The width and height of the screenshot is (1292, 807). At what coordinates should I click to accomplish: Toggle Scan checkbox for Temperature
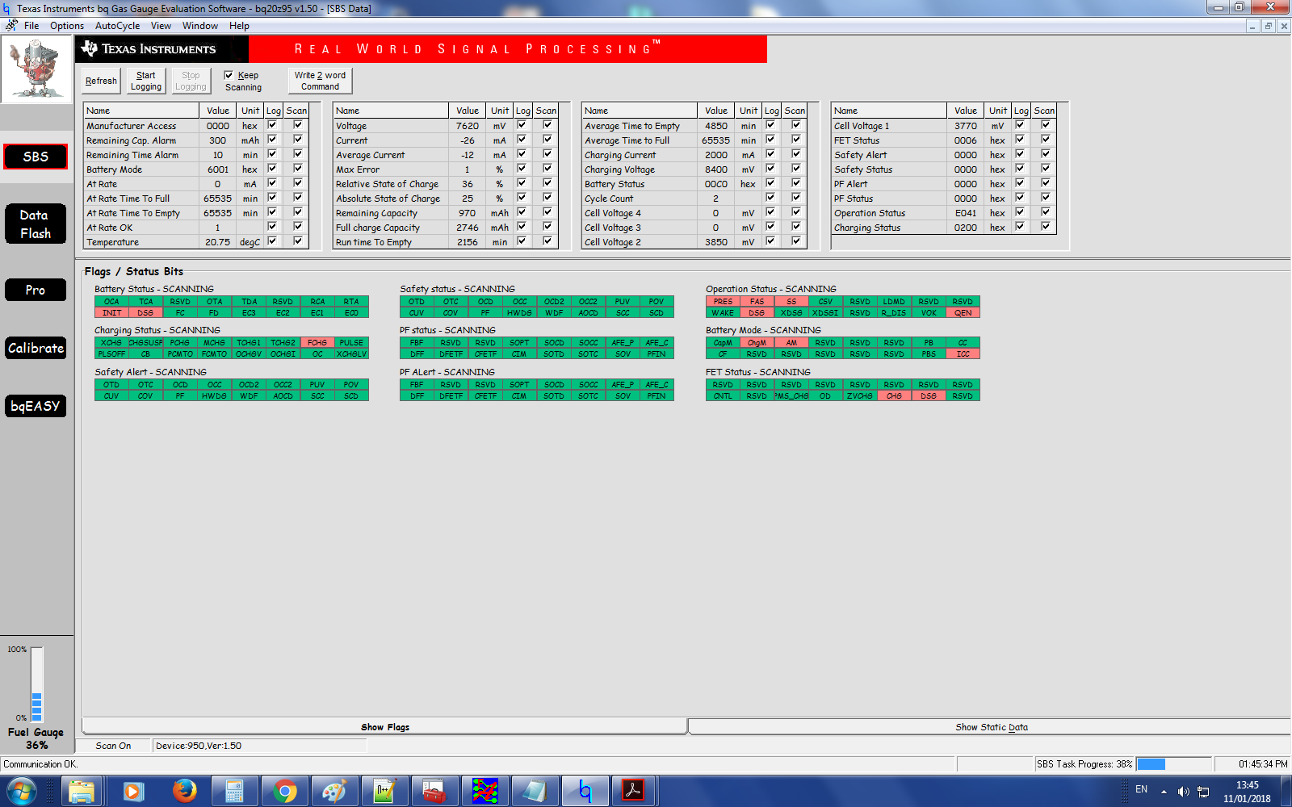[x=298, y=241]
